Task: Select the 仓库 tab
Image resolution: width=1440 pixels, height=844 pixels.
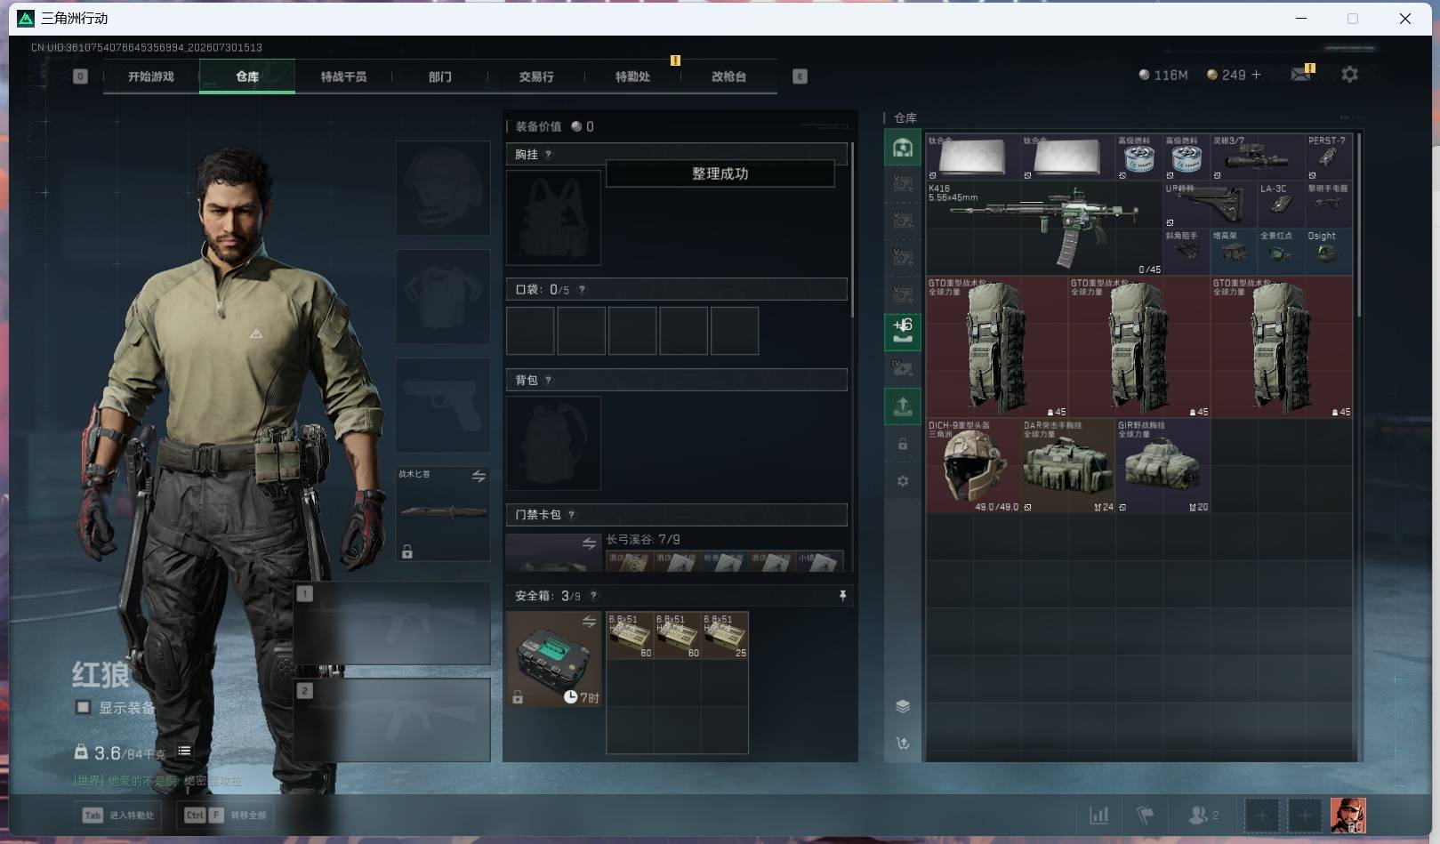Action: point(247,76)
